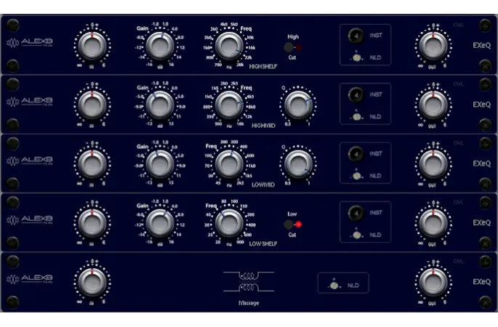Flip the NLD switch on the Massage unit
498x327 pixels.
[334, 285]
